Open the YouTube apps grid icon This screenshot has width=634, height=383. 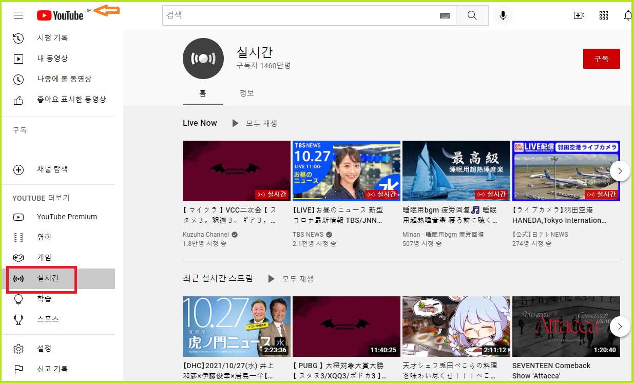coord(604,15)
